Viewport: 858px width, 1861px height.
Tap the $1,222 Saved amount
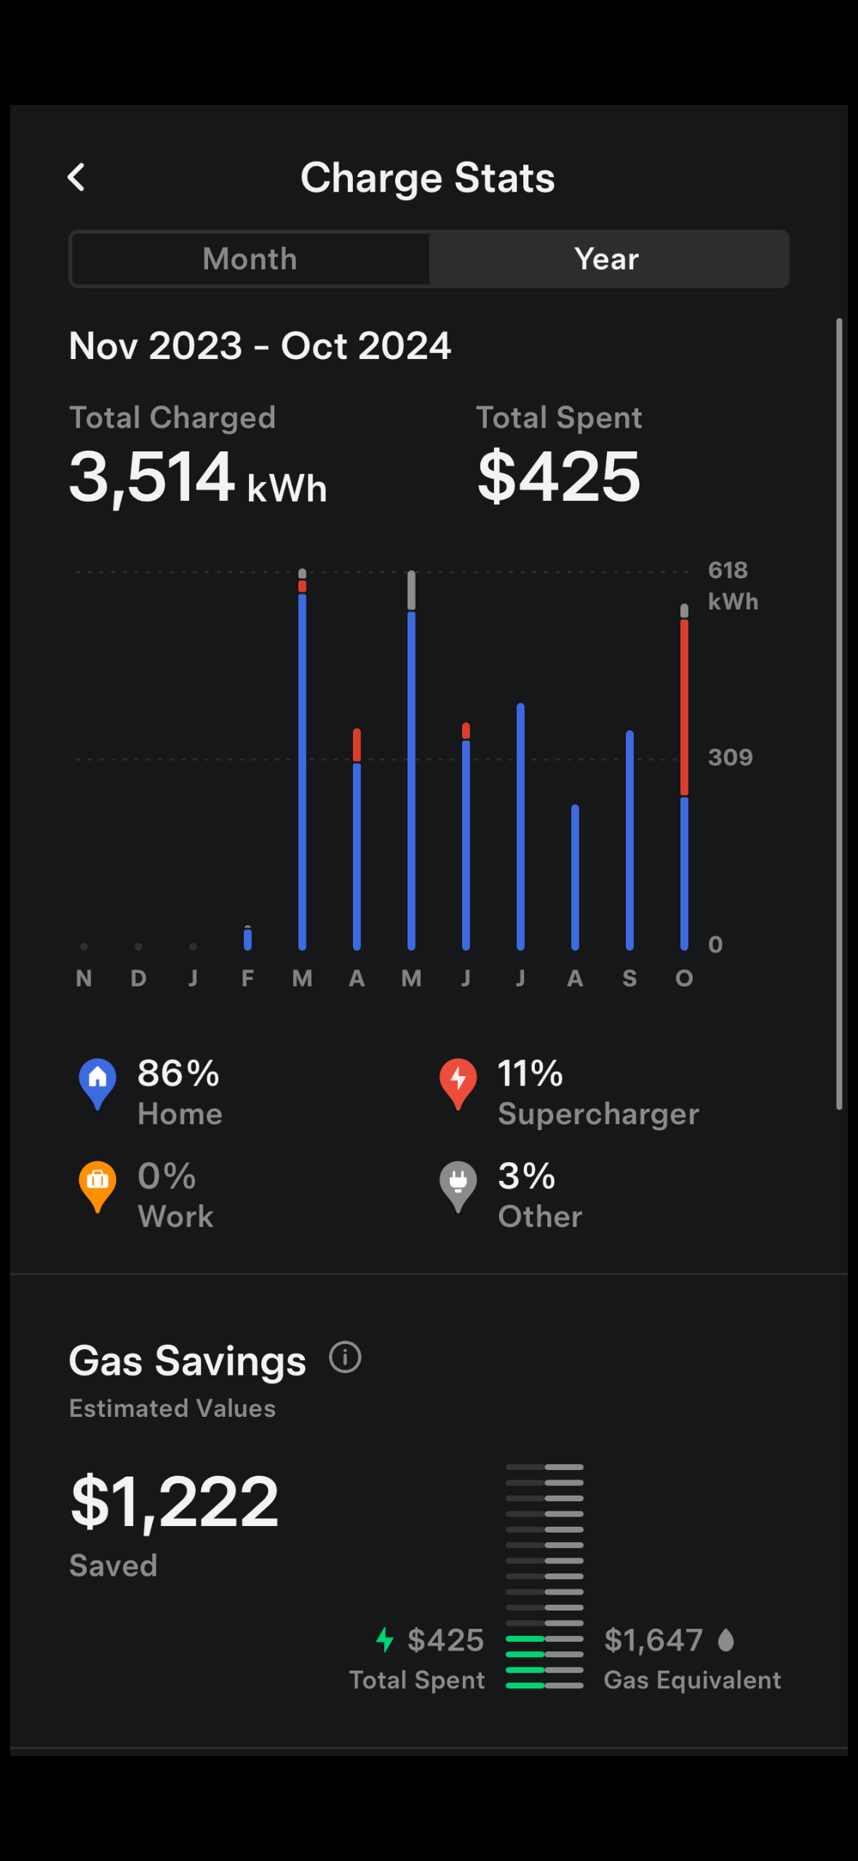coord(175,1501)
